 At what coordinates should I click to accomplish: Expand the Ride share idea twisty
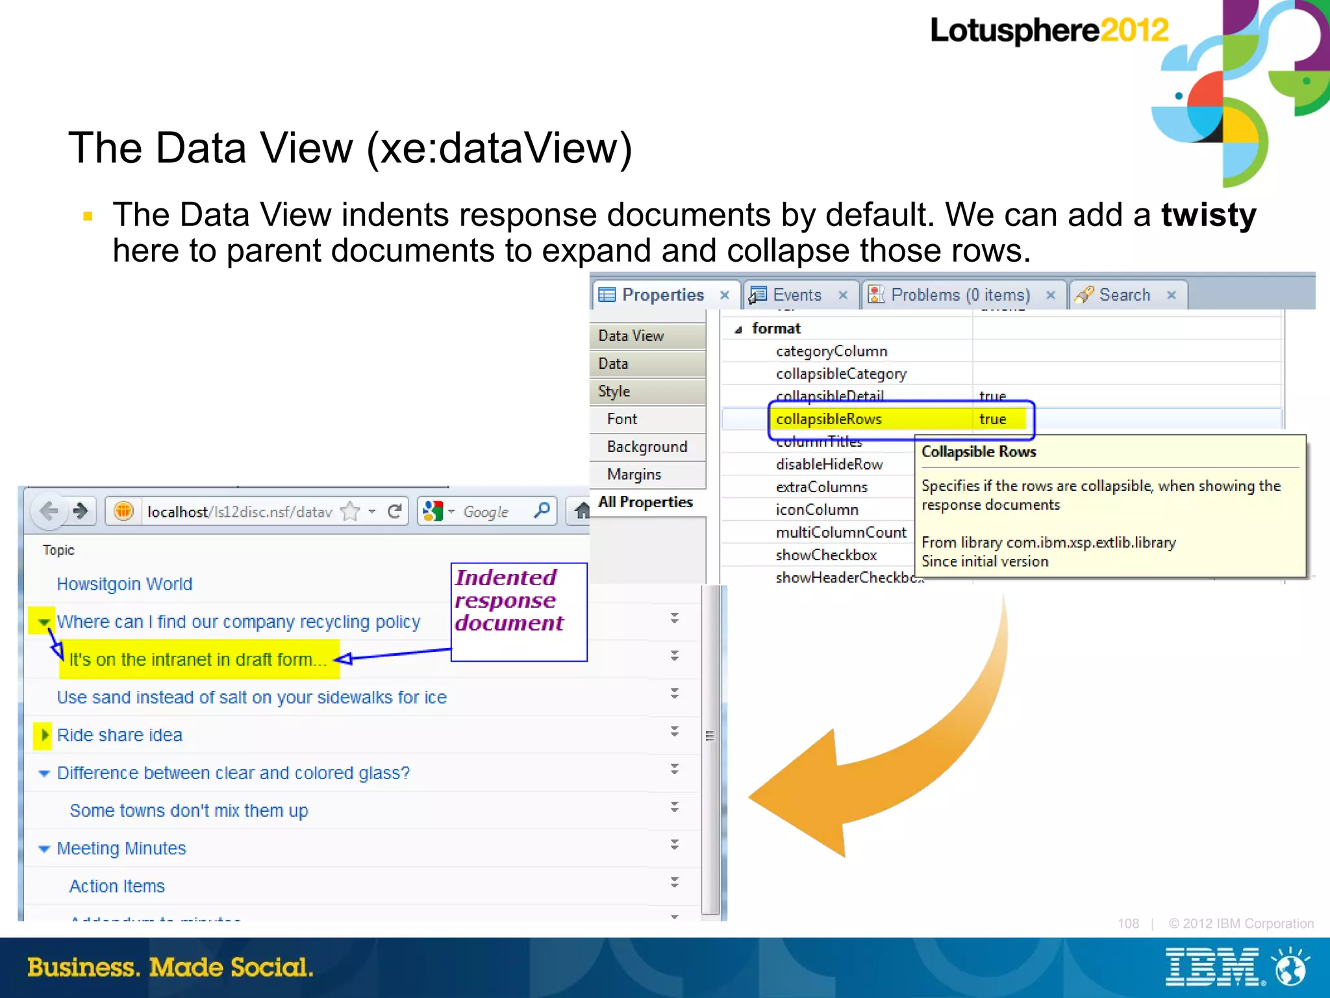[44, 735]
